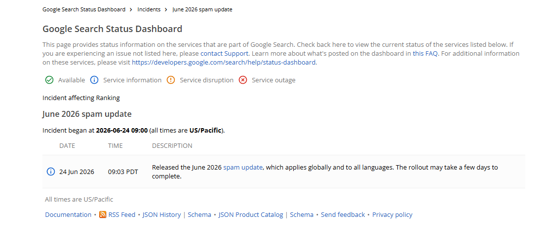The width and height of the screenshot is (544, 244).
Task: Click the Send feedback link
Action: [343, 214]
